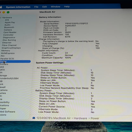This screenshot has width=132, height=132.
Task: Click the yellow minimize window button
Action: coord(4,12)
